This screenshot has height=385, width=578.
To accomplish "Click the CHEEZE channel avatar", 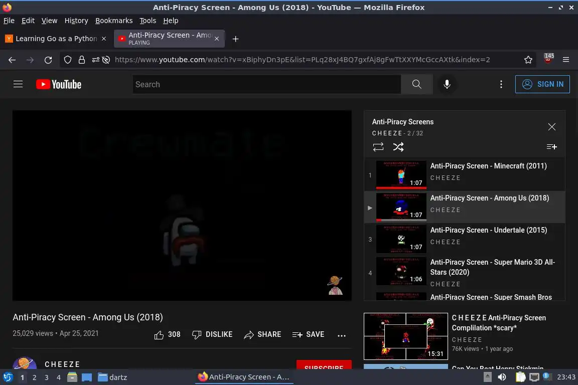I will pyautogui.click(x=25, y=364).
